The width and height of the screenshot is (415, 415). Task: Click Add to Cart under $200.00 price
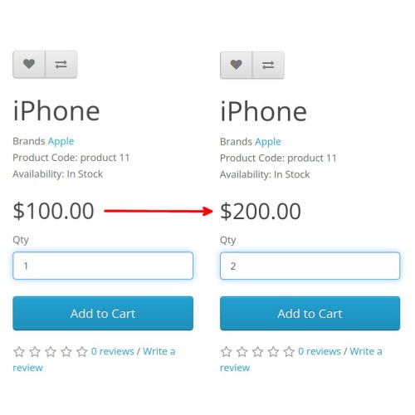point(310,314)
